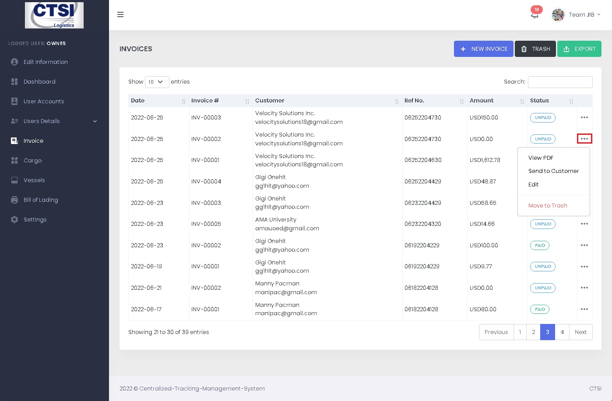
Task: Open Settings gear in the sidebar
Action: (14, 220)
